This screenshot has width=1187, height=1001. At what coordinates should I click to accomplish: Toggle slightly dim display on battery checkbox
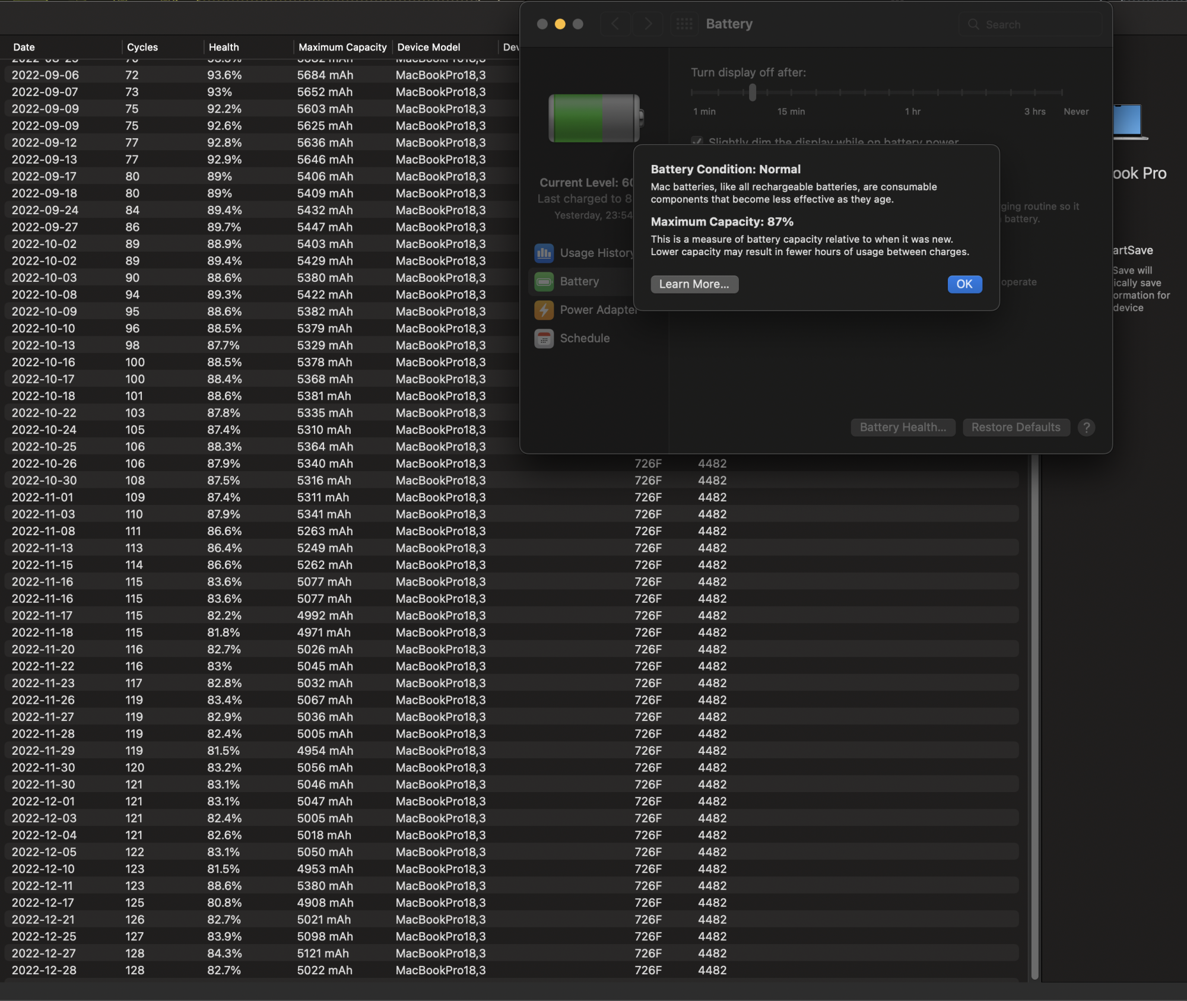tap(697, 141)
